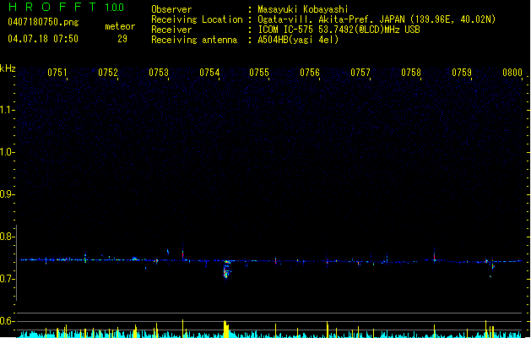Screen dimensions: 531x338
Task: Click the 0753 time marker
Action: click(x=159, y=73)
